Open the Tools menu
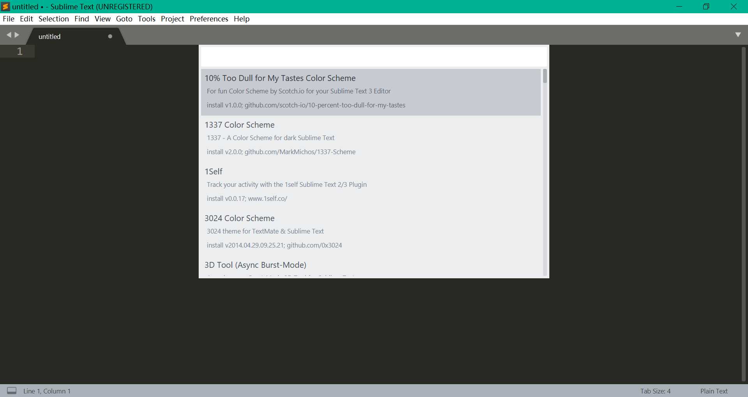This screenshot has width=748, height=397. [x=146, y=19]
